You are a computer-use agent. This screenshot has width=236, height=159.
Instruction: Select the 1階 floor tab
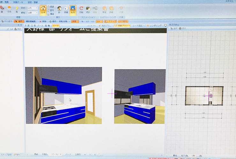193,156
